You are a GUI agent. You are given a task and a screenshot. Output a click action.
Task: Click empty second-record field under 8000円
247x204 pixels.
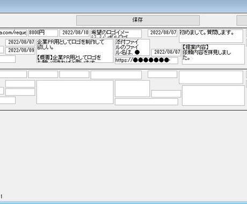tap(43, 74)
